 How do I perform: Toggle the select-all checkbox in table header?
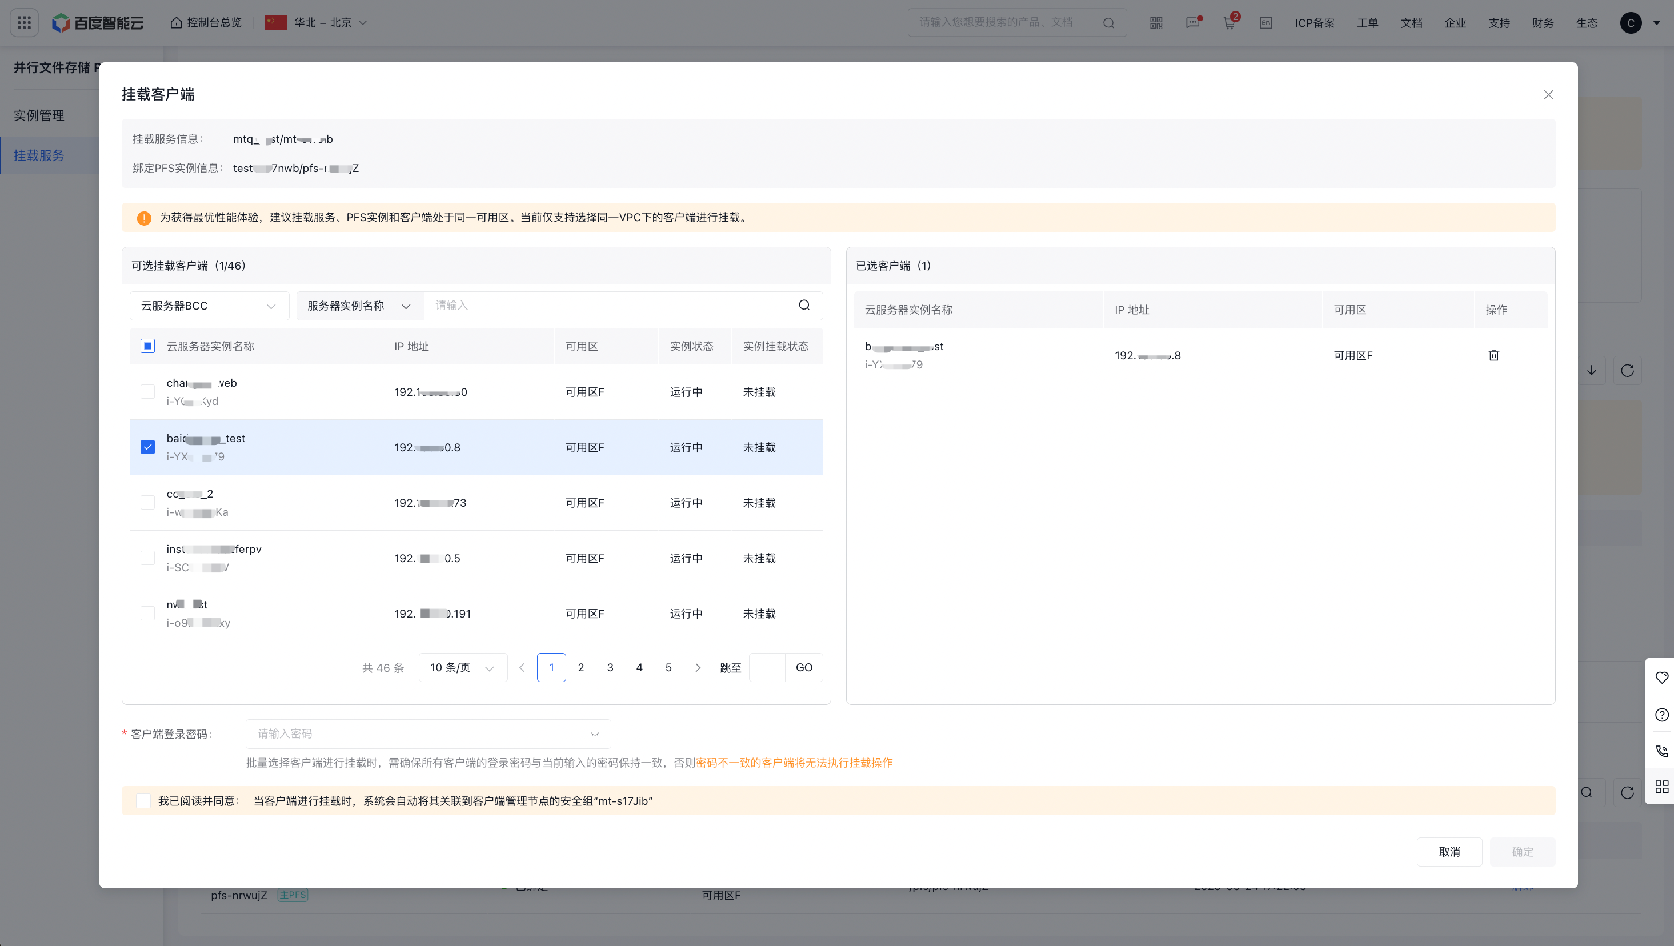click(x=147, y=346)
